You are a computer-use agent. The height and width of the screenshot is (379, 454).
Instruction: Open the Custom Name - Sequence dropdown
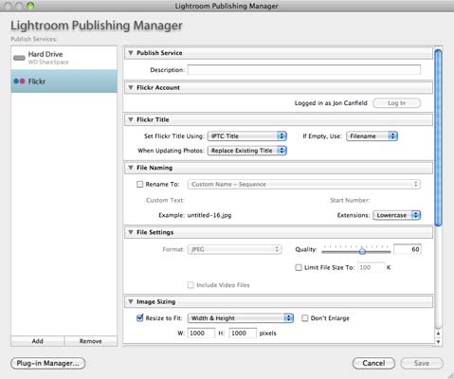pos(304,184)
